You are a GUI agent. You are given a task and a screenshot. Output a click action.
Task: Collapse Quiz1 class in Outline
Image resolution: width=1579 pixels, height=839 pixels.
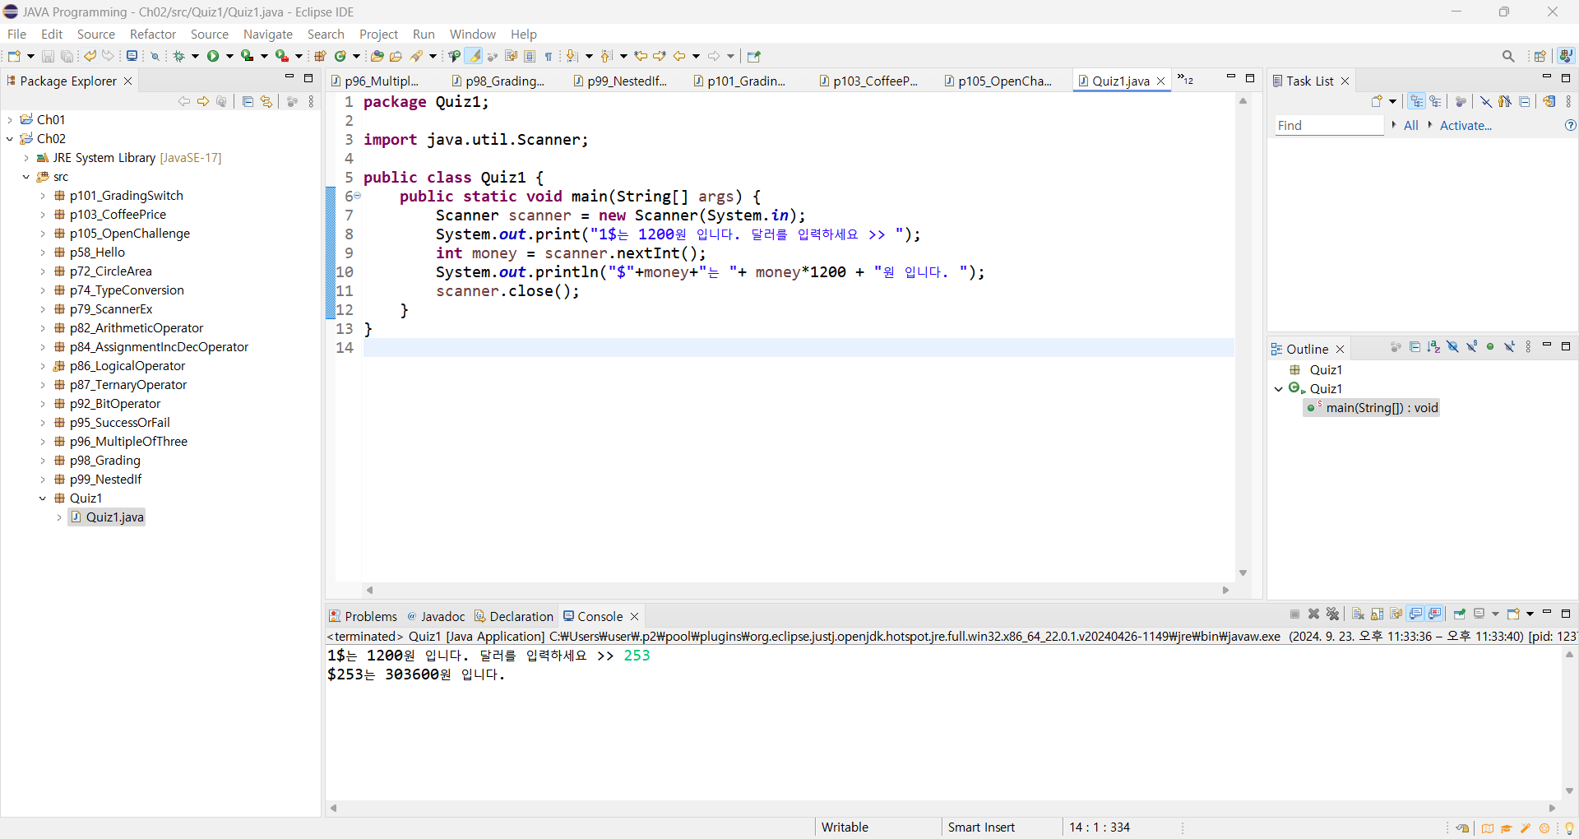point(1279,389)
